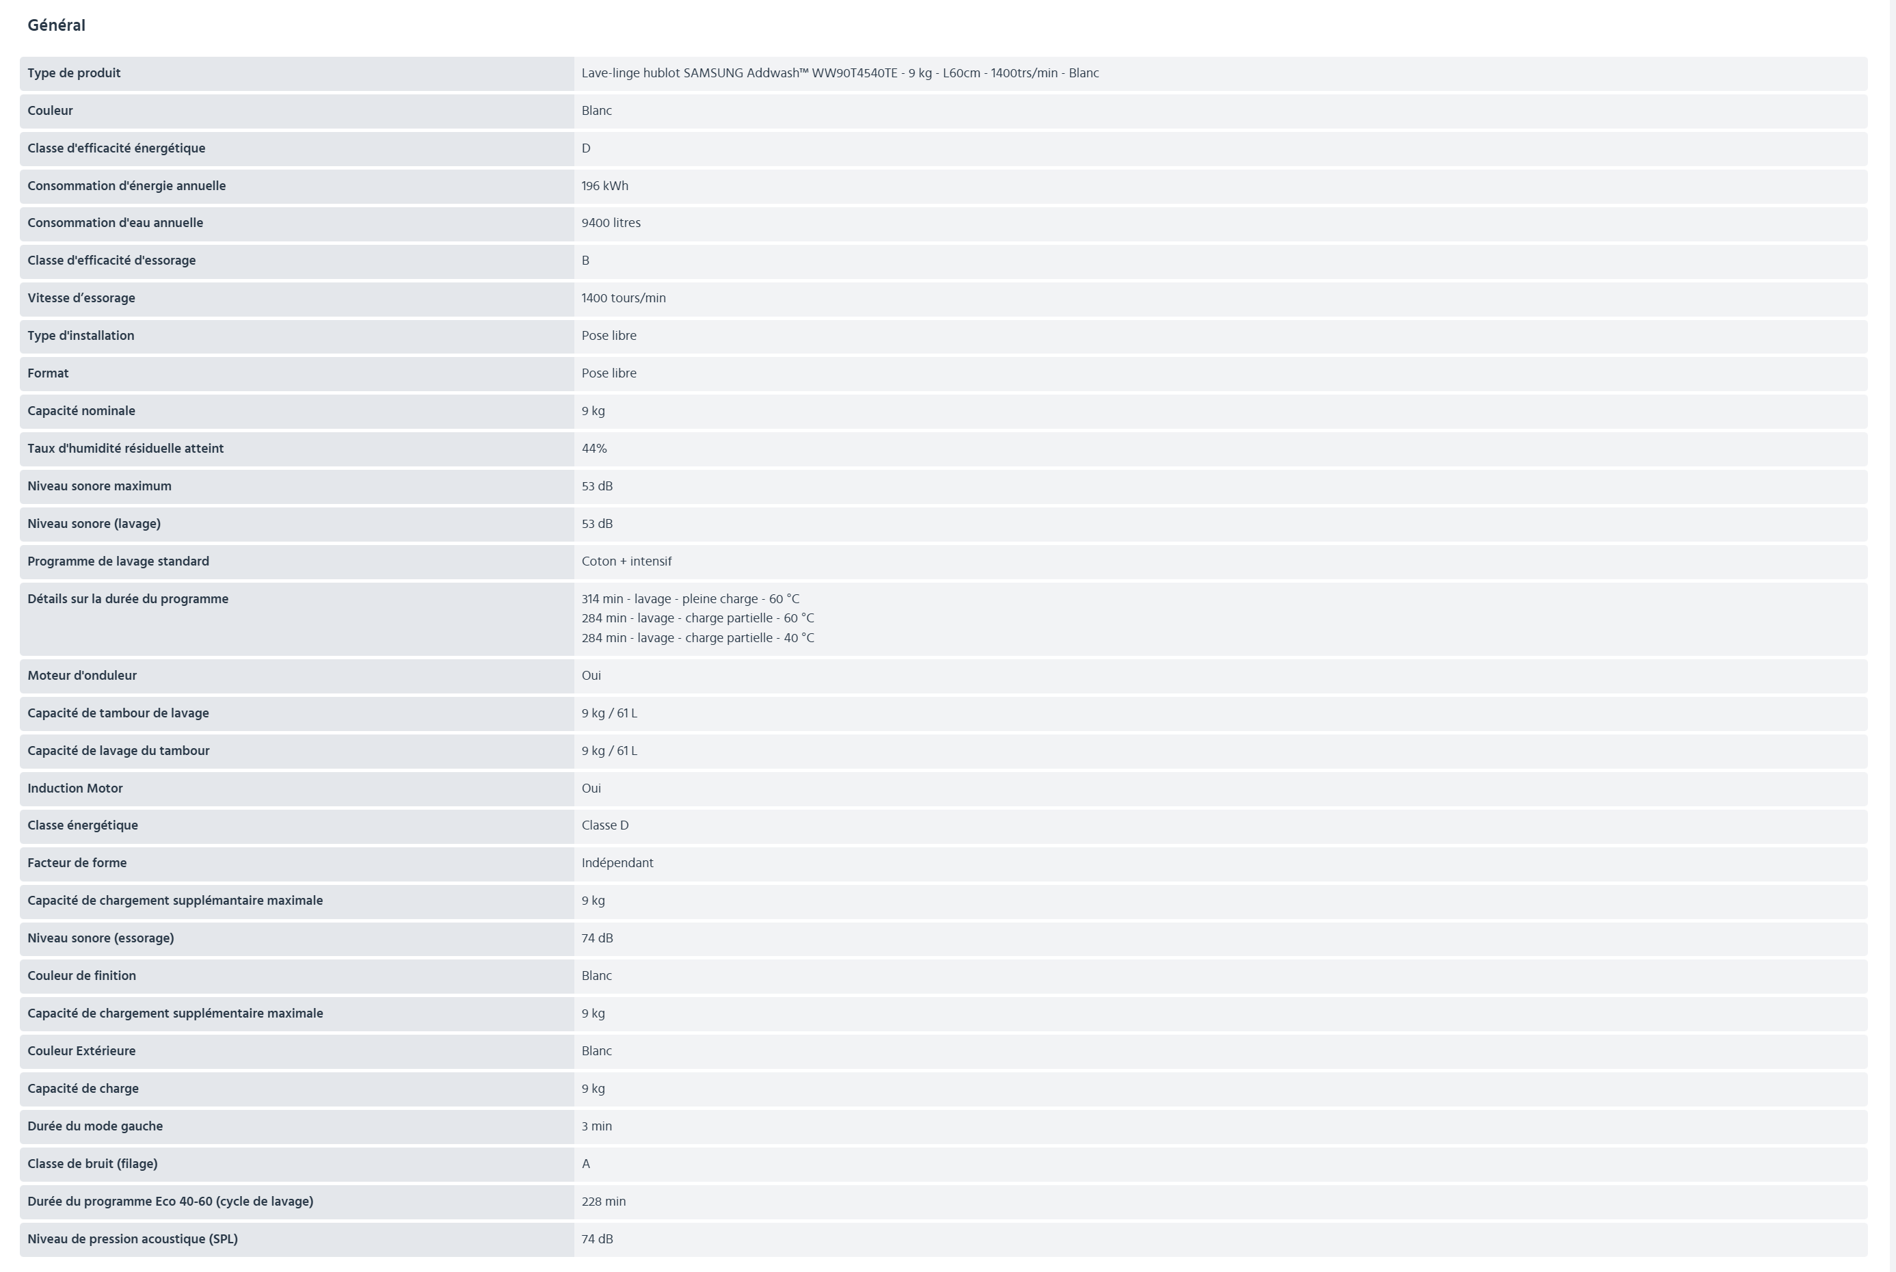Select the '44%' residual humidity value
1896x1272 pixels.
[x=593, y=449]
